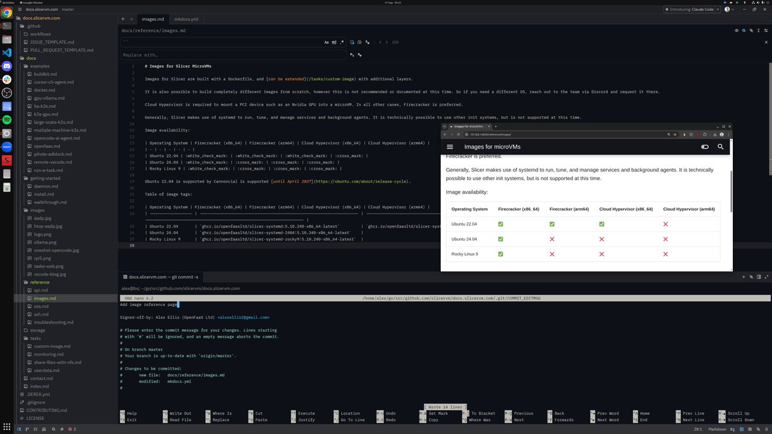Go forward in editor navigation history
The height and width of the screenshot is (434, 772).
pos(132,19)
